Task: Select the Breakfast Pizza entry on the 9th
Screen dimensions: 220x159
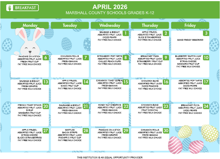Action: click(150, 56)
